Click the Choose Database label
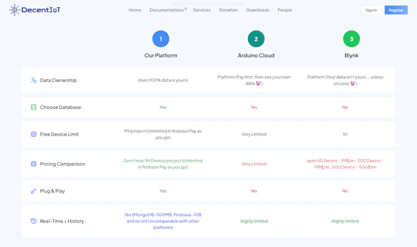417x247 pixels. click(x=60, y=107)
